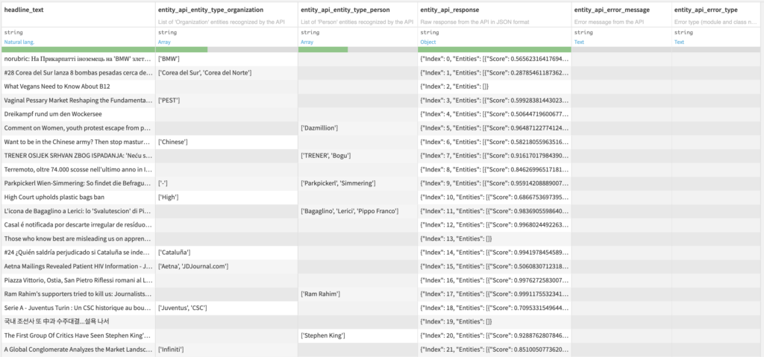Select the 'Piazza Vittorio, Ostia, San Pietro' headline
The height and width of the screenshot is (357, 764).
coord(78,279)
